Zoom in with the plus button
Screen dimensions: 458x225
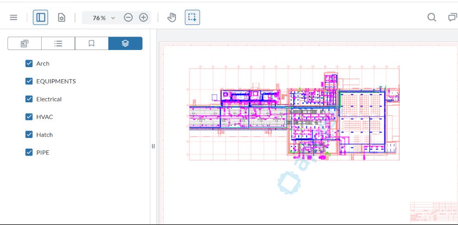(x=143, y=18)
